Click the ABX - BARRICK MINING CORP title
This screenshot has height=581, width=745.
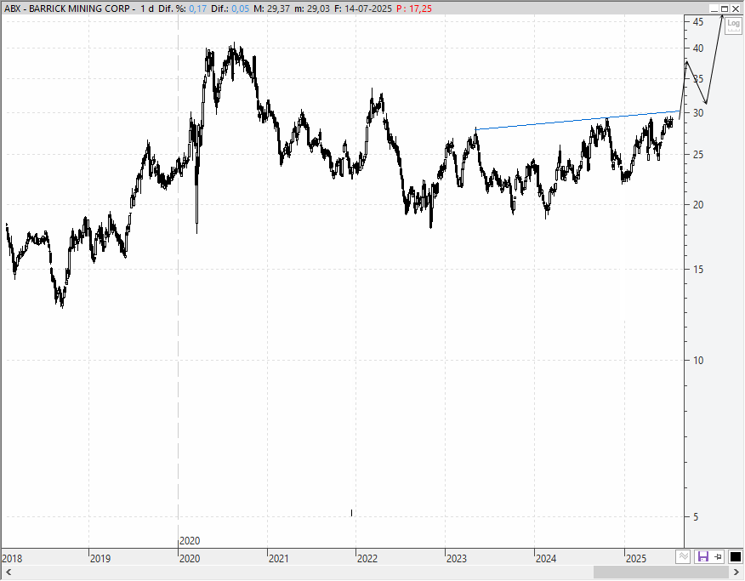pyautogui.click(x=66, y=9)
